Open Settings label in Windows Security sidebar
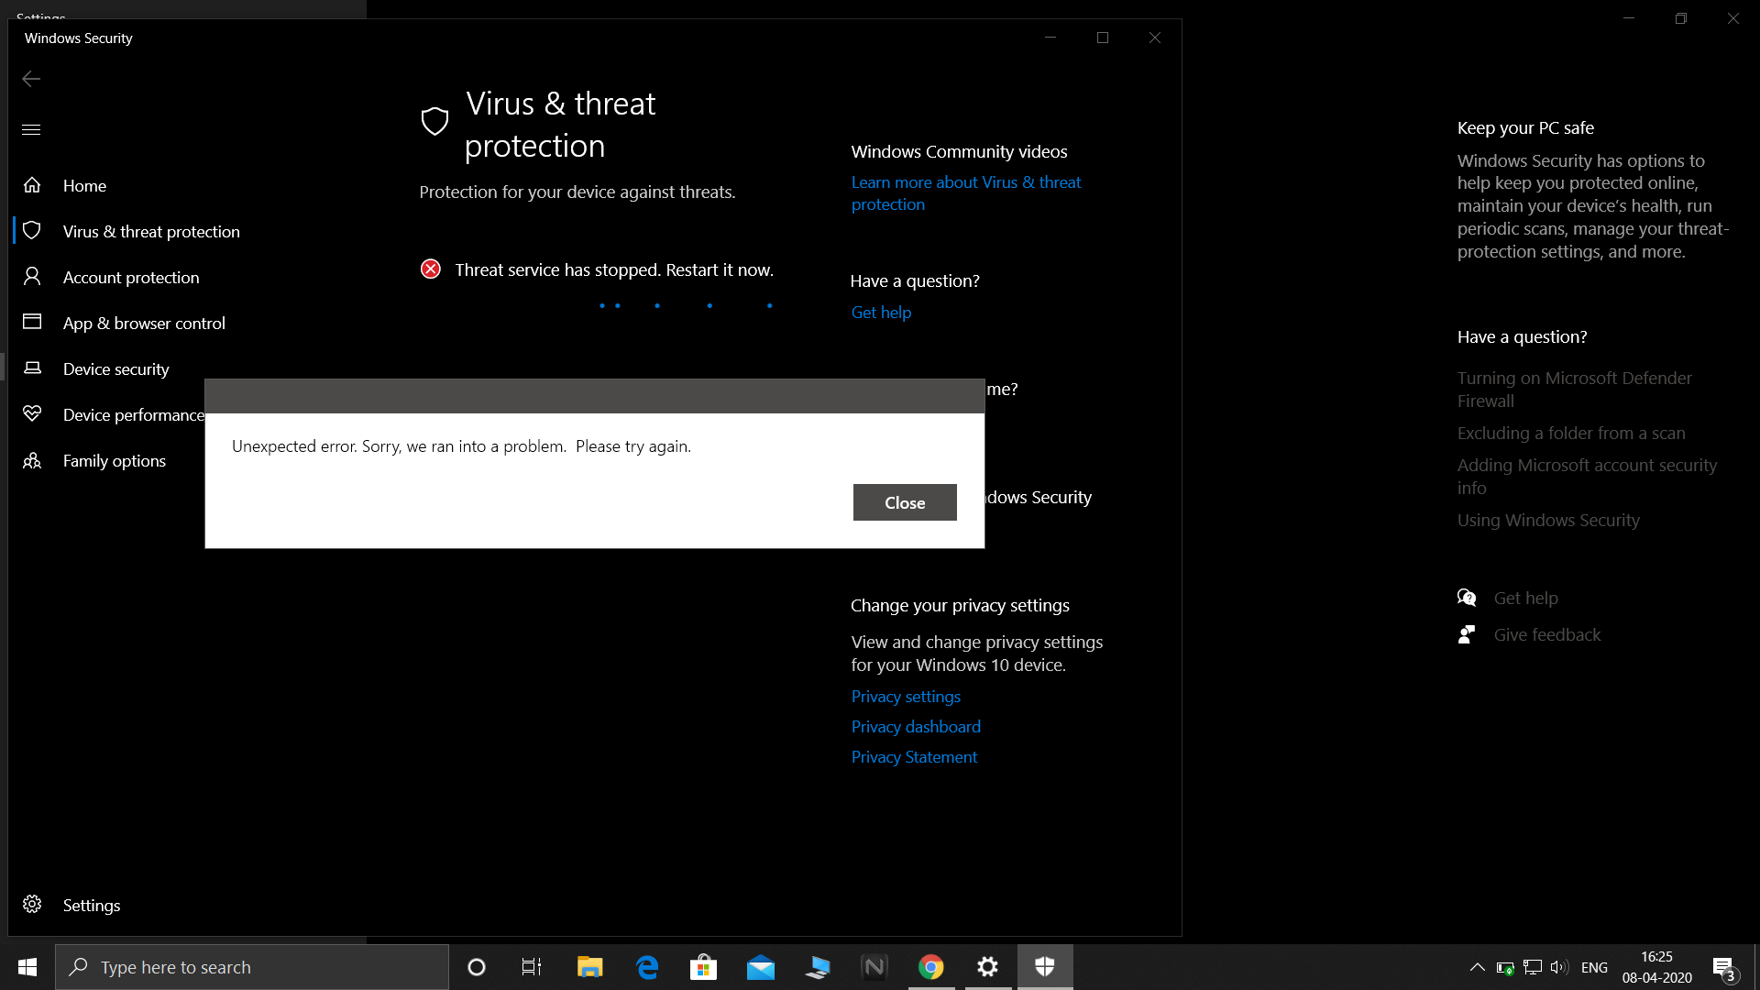Viewport: 1760px width, 990px height. tap(92, 905)
